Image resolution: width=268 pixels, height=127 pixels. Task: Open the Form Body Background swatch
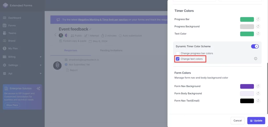coord(247,94)
